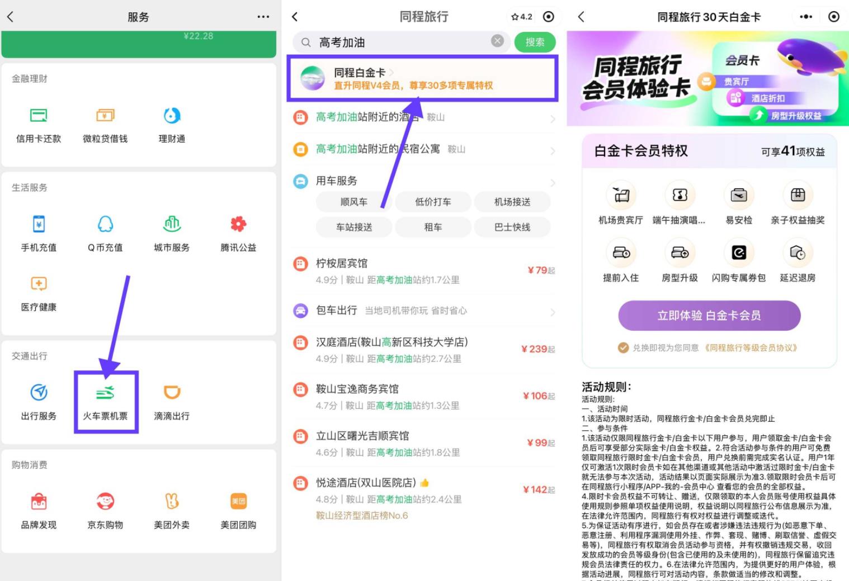Screen dimensions: 849x581
Task: Select the 机场贵宾厅 privilege icon
Action: click(x=621, y=195)
